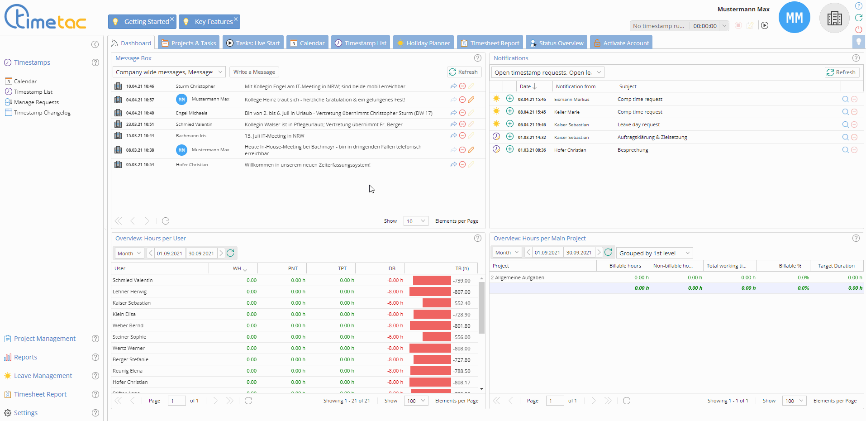Screen dimensions: 866x421
Task: Switch to the Holiday Planner tab
Action: (423, 43)
